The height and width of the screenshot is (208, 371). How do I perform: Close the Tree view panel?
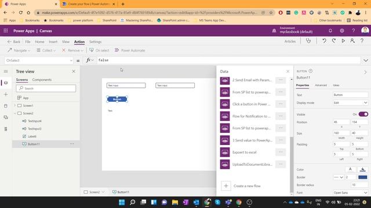74,71
